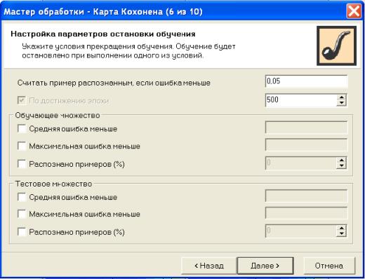Click the 'Тестовое множество' group label
This screenshot has width=365, height=279.
[53, 184]
